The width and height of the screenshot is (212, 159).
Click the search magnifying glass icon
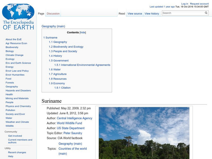pyautogui.click(x=206, y=13)
